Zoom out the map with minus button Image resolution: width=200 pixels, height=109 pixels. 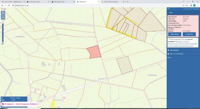click(3, 17)
